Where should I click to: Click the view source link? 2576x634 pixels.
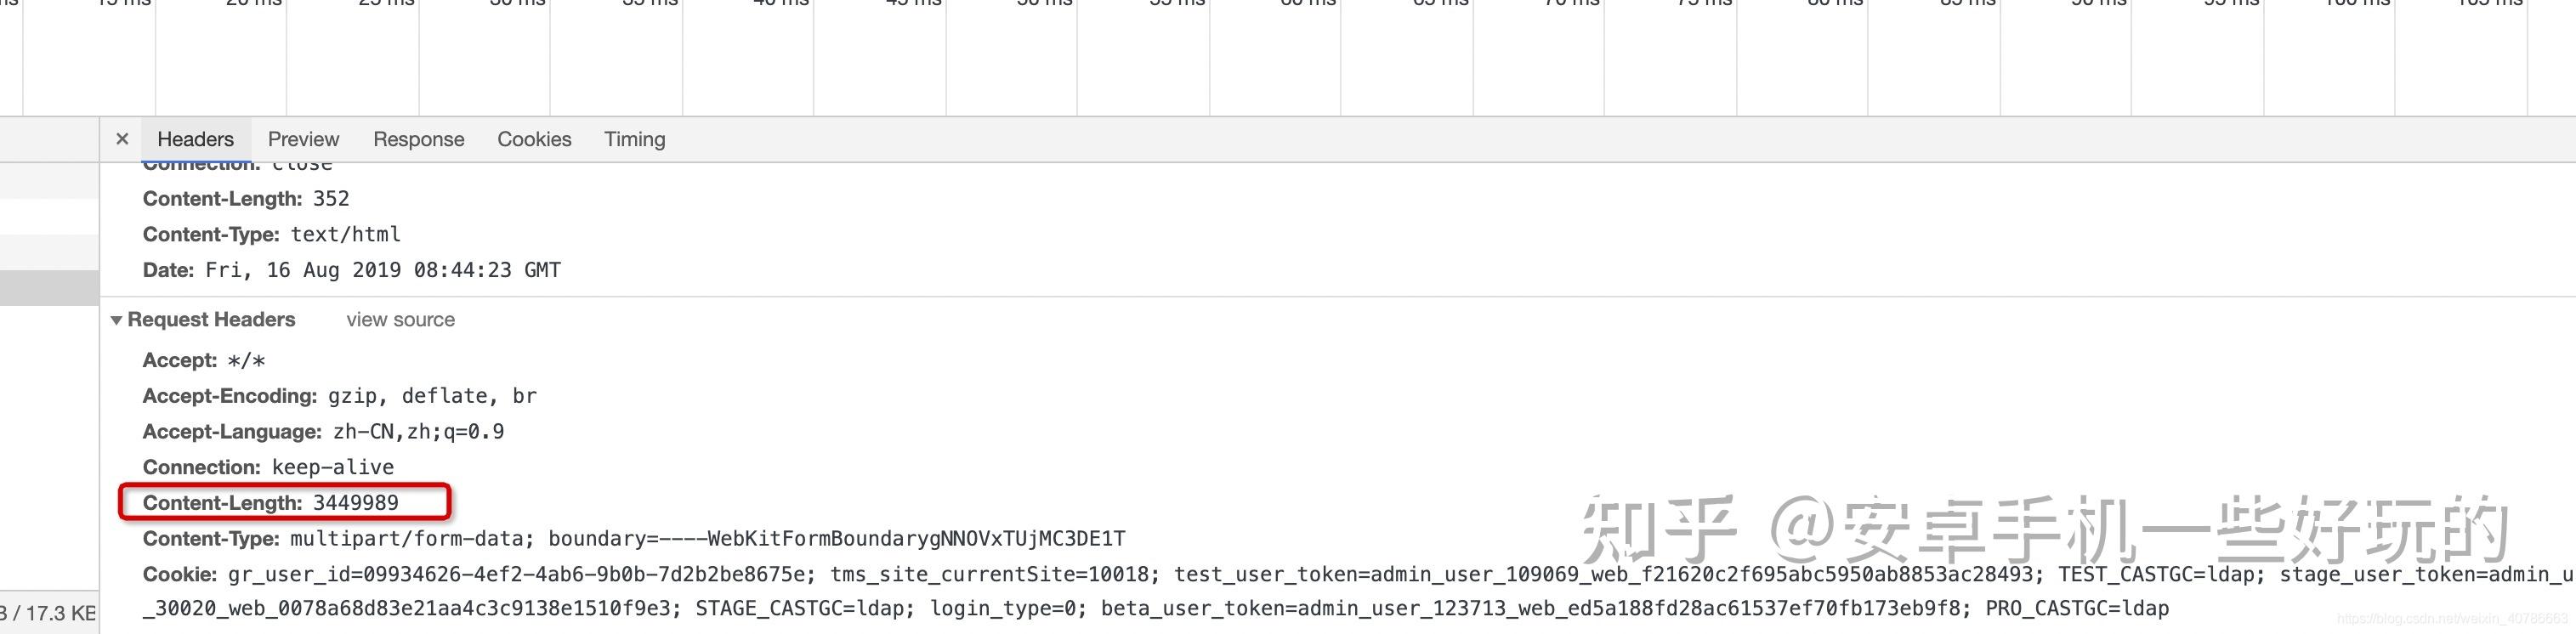[x=400, y=320]
